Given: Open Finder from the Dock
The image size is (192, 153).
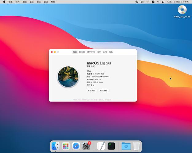Looking at the screenshot, I should tap(56, 146).
